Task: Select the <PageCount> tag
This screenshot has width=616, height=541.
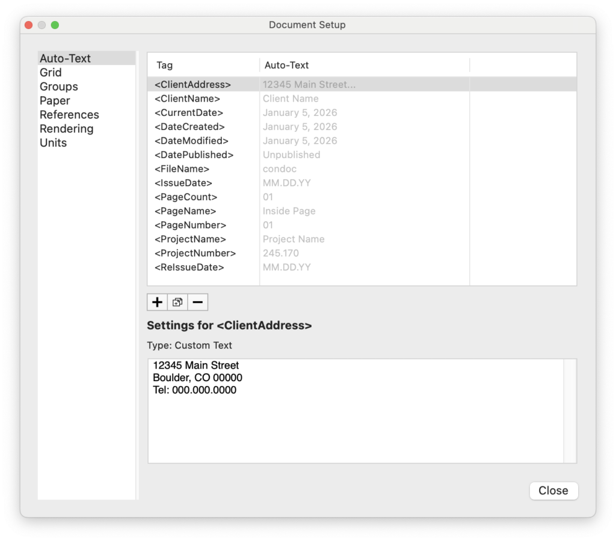Action: tap(186, 197)
